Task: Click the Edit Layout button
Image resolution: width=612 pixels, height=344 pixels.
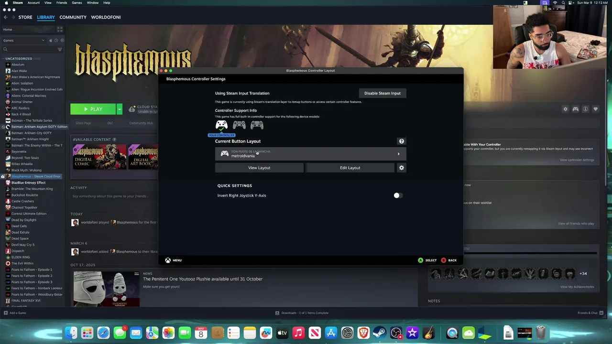Action: pos(350,168)
